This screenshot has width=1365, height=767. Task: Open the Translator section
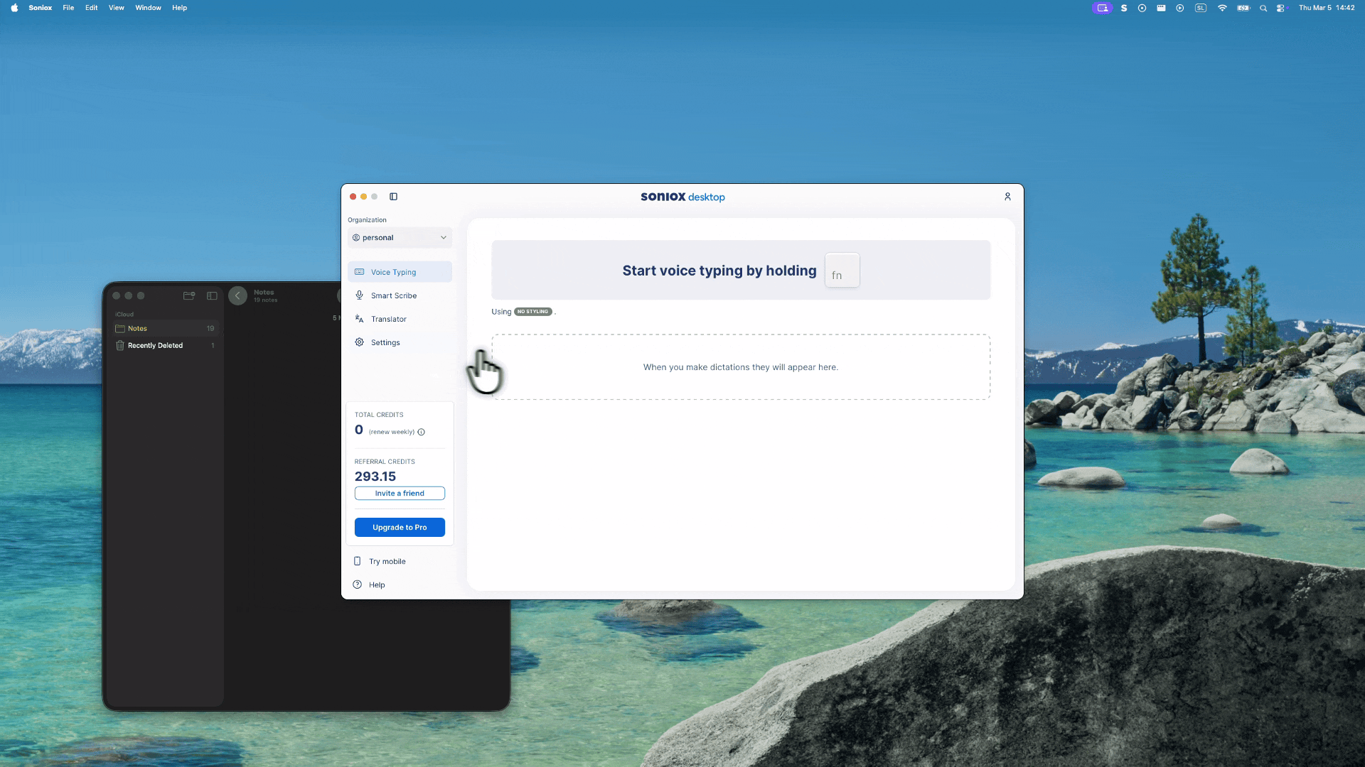click(389, 319)
